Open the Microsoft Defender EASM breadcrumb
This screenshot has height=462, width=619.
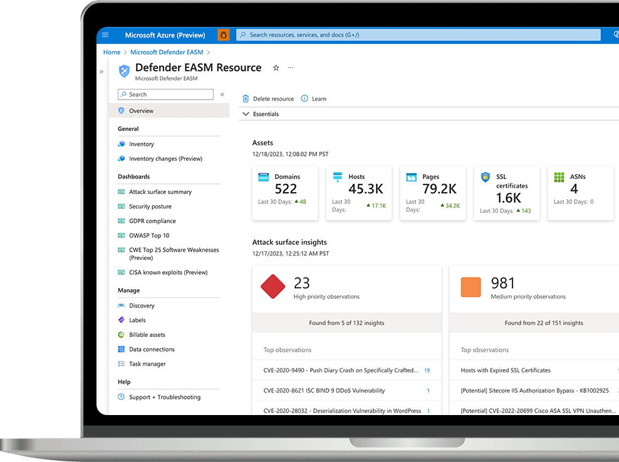[x=167, y=53]
